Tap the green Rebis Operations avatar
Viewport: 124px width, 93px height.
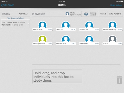click(42, 39)
